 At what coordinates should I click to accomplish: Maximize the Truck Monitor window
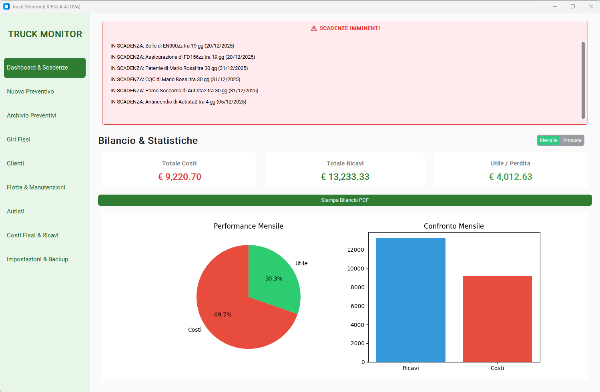coord(573,6)
